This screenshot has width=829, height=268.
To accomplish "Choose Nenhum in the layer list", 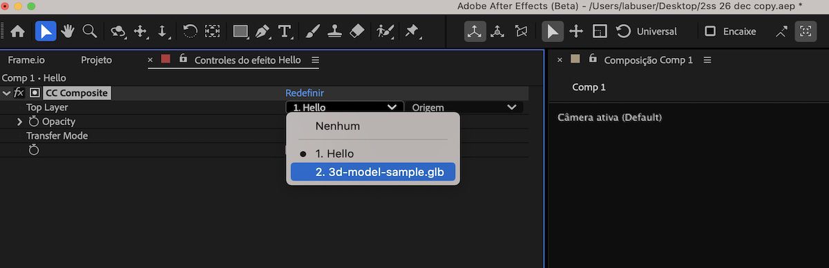I will point(373,126).
